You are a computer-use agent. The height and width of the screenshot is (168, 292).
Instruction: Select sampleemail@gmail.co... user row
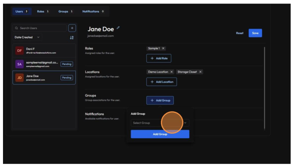[x=44, y=64]
